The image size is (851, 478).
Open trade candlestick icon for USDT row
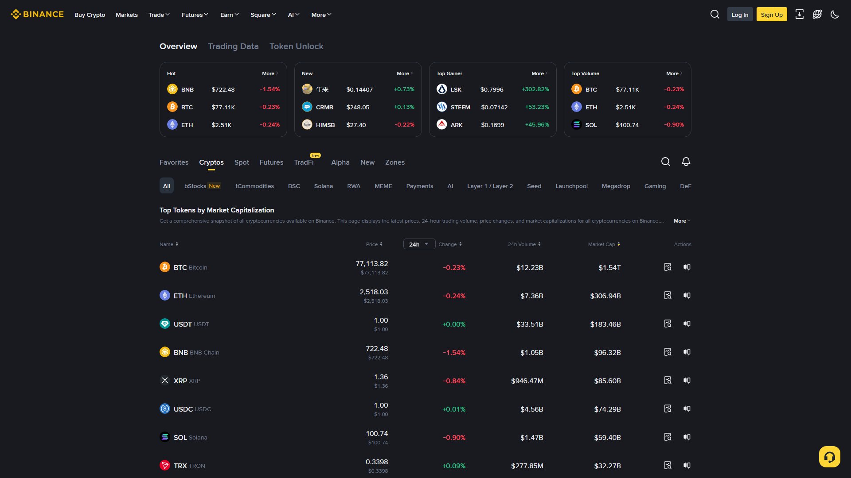[x=687, y=324]
